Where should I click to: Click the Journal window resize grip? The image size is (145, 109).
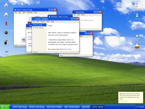(x=78, y=52)
